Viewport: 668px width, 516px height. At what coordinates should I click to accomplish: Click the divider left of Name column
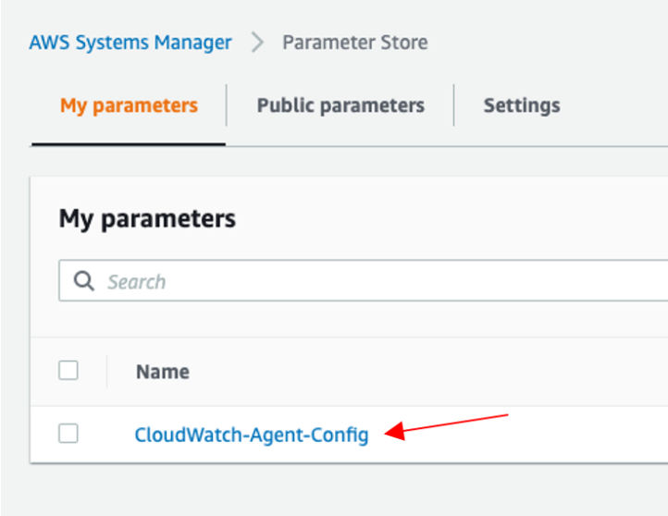pyautogui.click(x=107, y=371)
